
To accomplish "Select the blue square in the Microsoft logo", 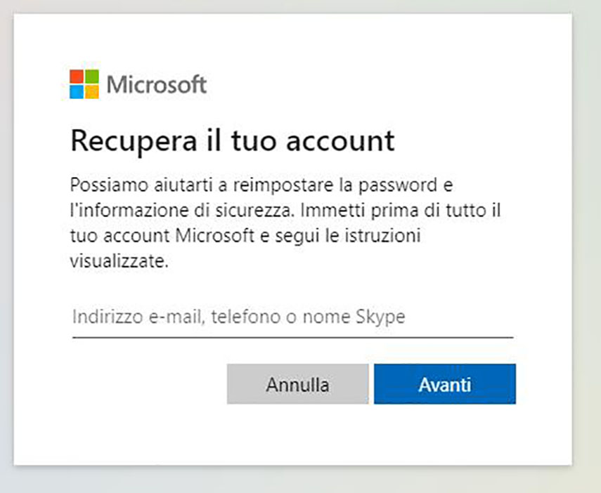I will (x=77, y=91).
